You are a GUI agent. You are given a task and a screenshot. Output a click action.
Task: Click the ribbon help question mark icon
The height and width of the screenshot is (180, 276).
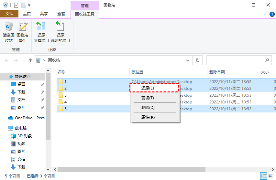(272, 14)
